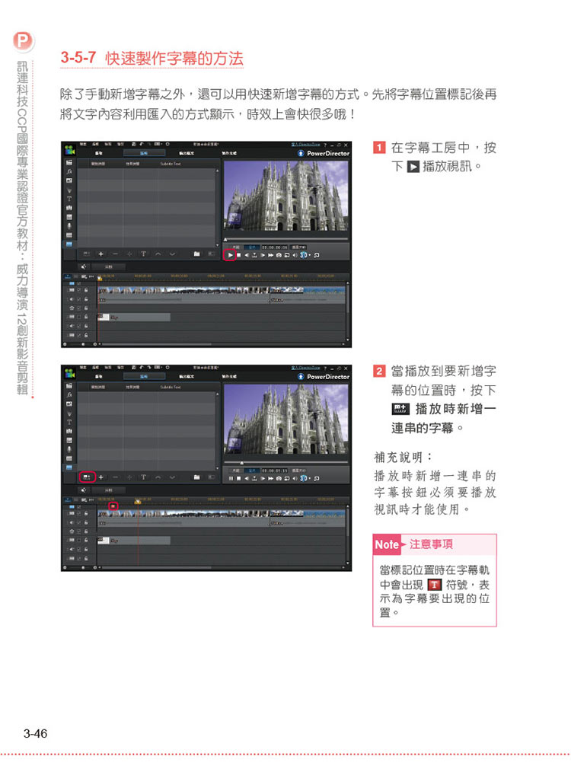Toggle first audio track checkbox in lower timeline

(79, 522)
